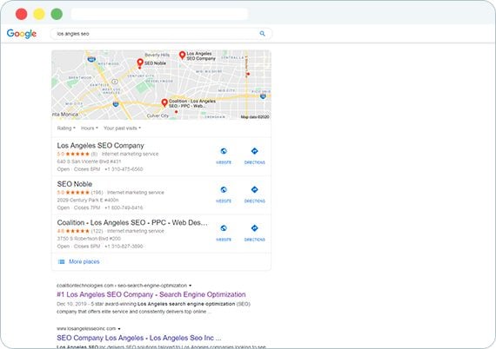Open website for Los Angeles SEO Company
Image resolution: width=496 pixels, height=349 pixels.
click(224, 155)
